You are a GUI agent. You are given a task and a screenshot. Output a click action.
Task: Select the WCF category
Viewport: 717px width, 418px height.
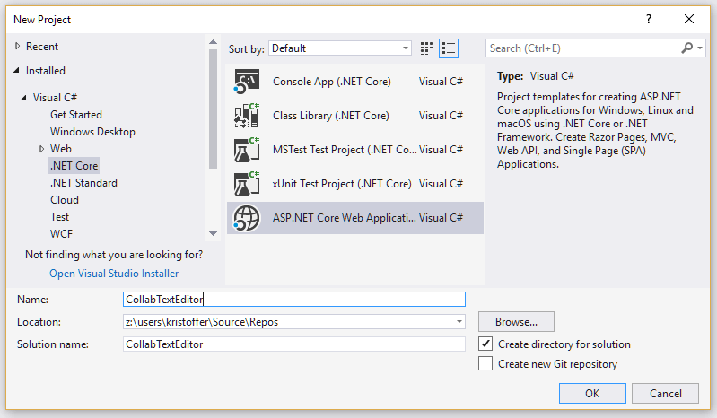tap(61, 234)
